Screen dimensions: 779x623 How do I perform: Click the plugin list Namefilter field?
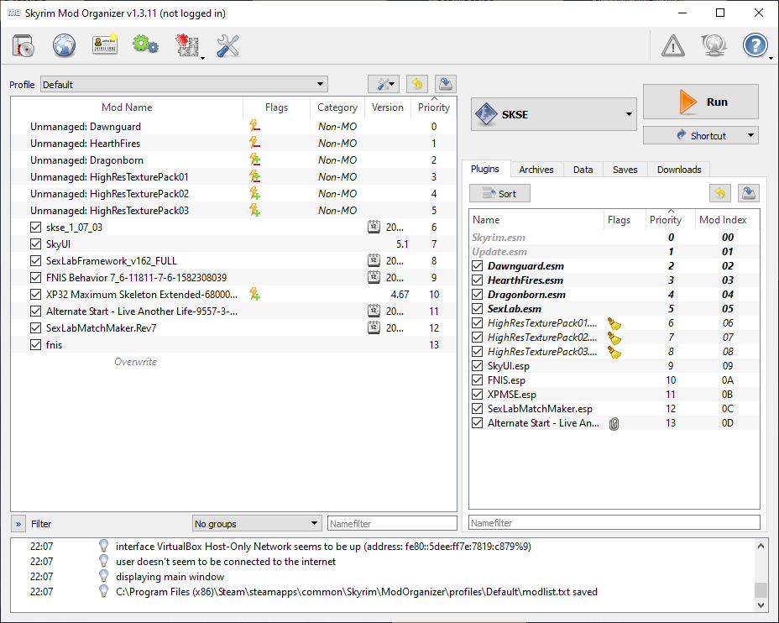coord(614,522)
